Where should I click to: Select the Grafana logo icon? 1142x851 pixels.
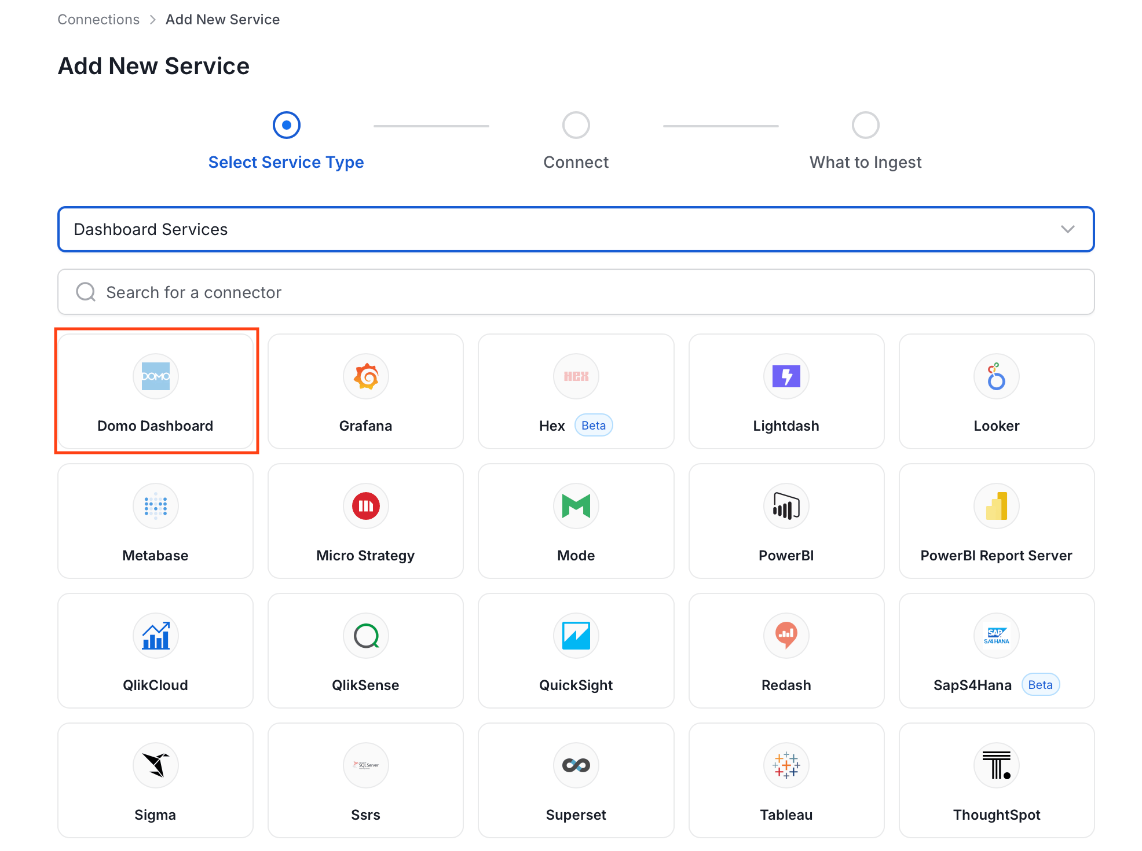coord(365,376)
